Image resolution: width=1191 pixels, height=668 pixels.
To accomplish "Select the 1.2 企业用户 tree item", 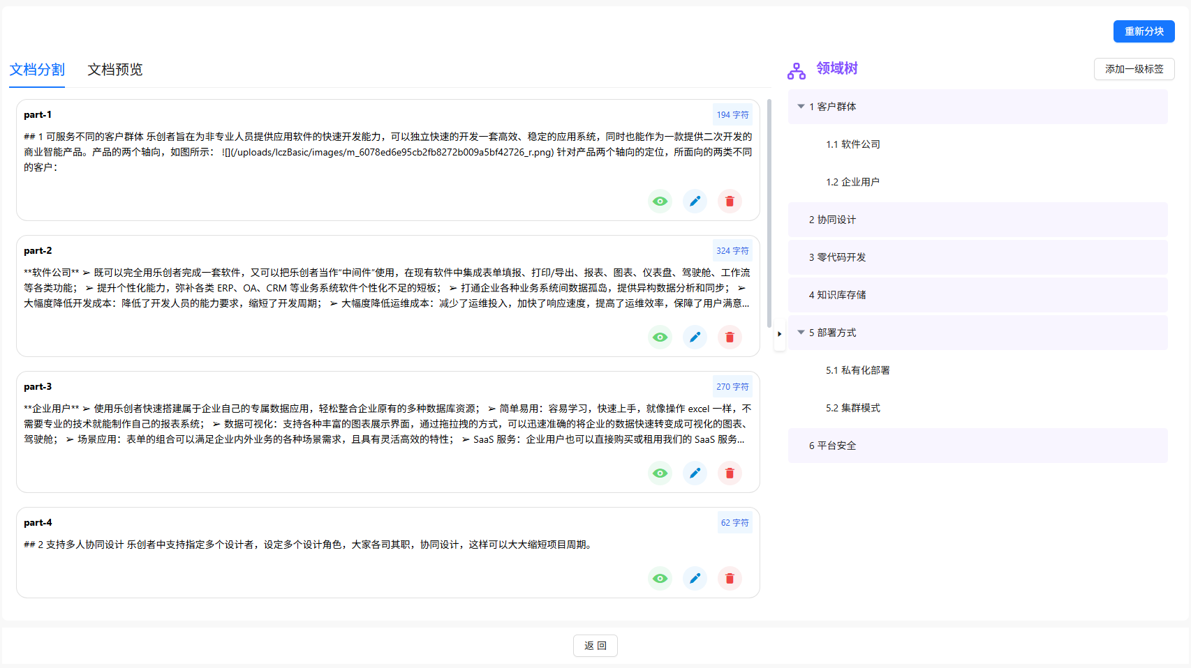I will [x=852, y=182].
